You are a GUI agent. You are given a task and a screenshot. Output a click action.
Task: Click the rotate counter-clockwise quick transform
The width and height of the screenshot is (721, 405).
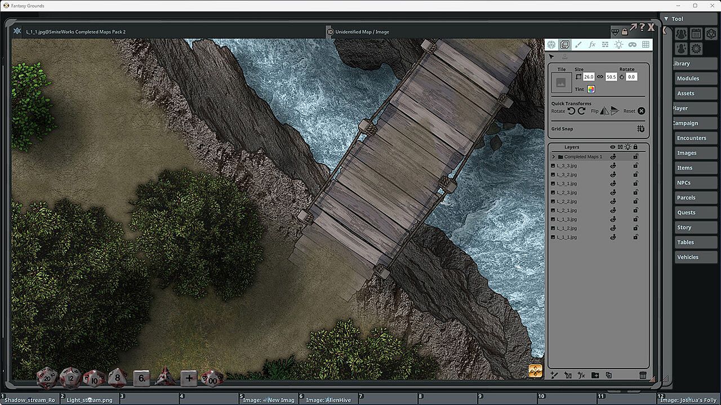(571, 111)
